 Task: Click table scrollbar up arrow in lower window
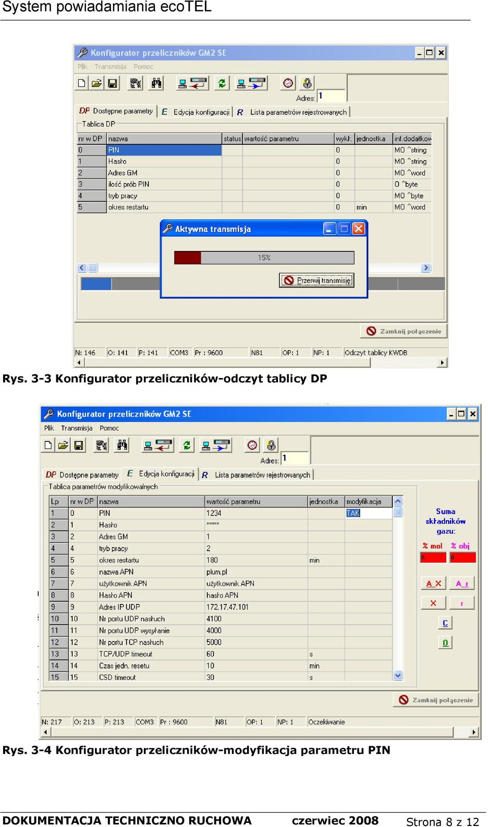click(x=398, y=501)
